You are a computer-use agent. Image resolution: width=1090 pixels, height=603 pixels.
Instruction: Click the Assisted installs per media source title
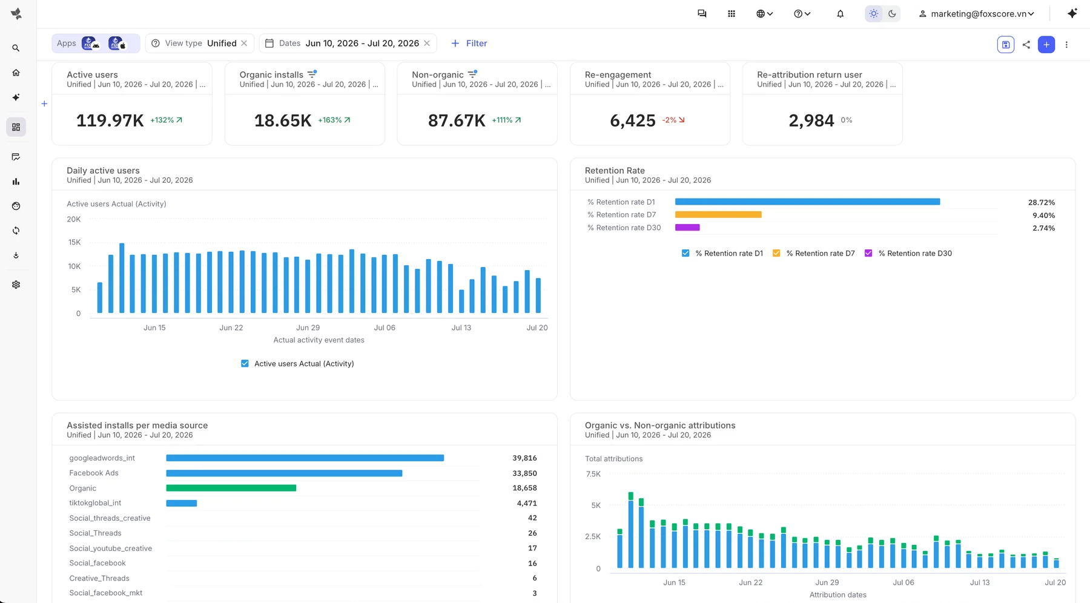[x=137, y=425]
